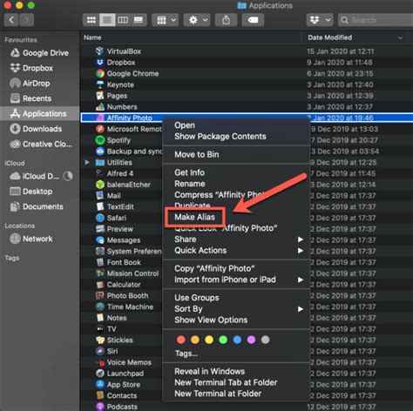Apply the yellow tag color

pos(209,340)
